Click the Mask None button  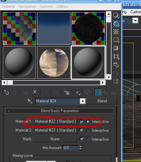point(55,139)
